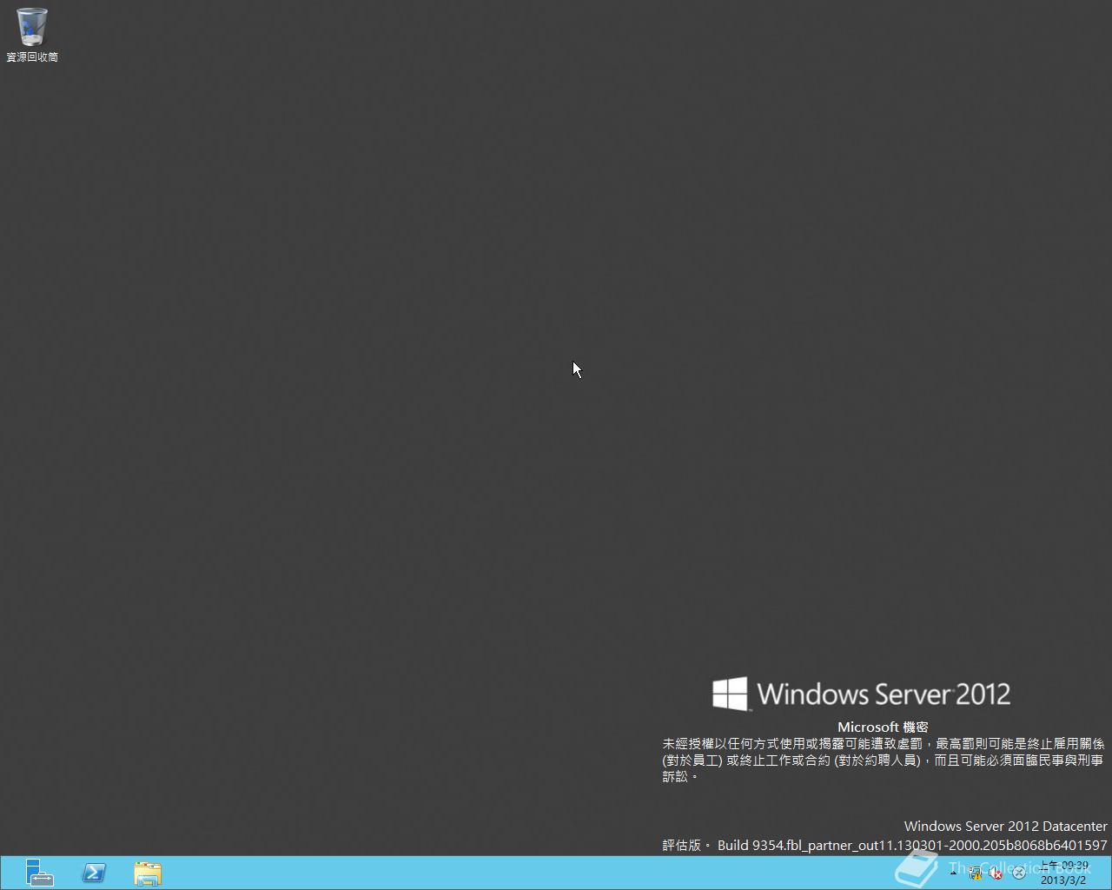Click the muted speaker volume icon

996,873
